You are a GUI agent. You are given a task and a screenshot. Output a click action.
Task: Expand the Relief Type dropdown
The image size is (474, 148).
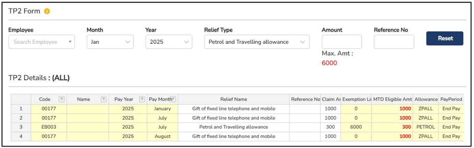click(257, 42)
